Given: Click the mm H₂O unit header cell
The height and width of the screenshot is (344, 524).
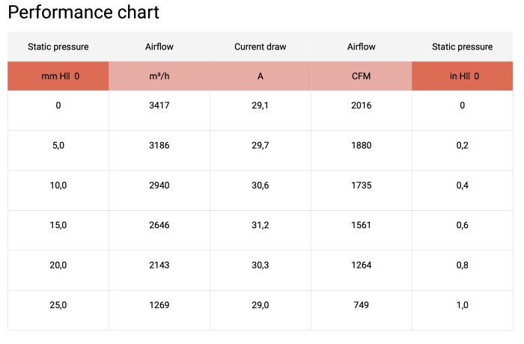Looking at the screenshot, I should click(58, 76).
